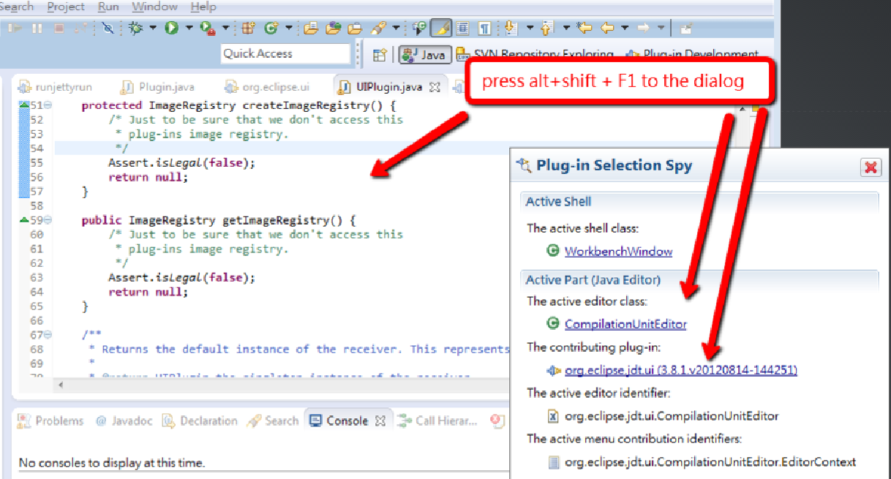Toggle Mark Occurrences highlighter button
Viewport: 891px width, 479px height.
[x=440, y=29]
